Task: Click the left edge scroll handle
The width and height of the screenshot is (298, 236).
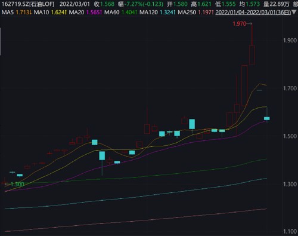Action: 1,41
